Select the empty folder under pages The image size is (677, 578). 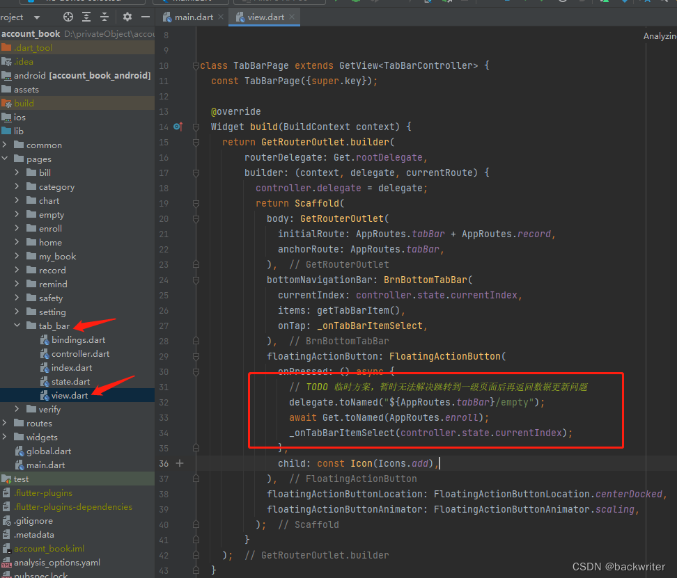[x=77, y=215]
